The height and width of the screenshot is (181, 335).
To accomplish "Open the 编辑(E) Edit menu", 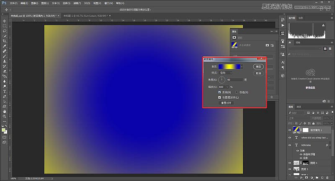I will [x=24, y=3].
